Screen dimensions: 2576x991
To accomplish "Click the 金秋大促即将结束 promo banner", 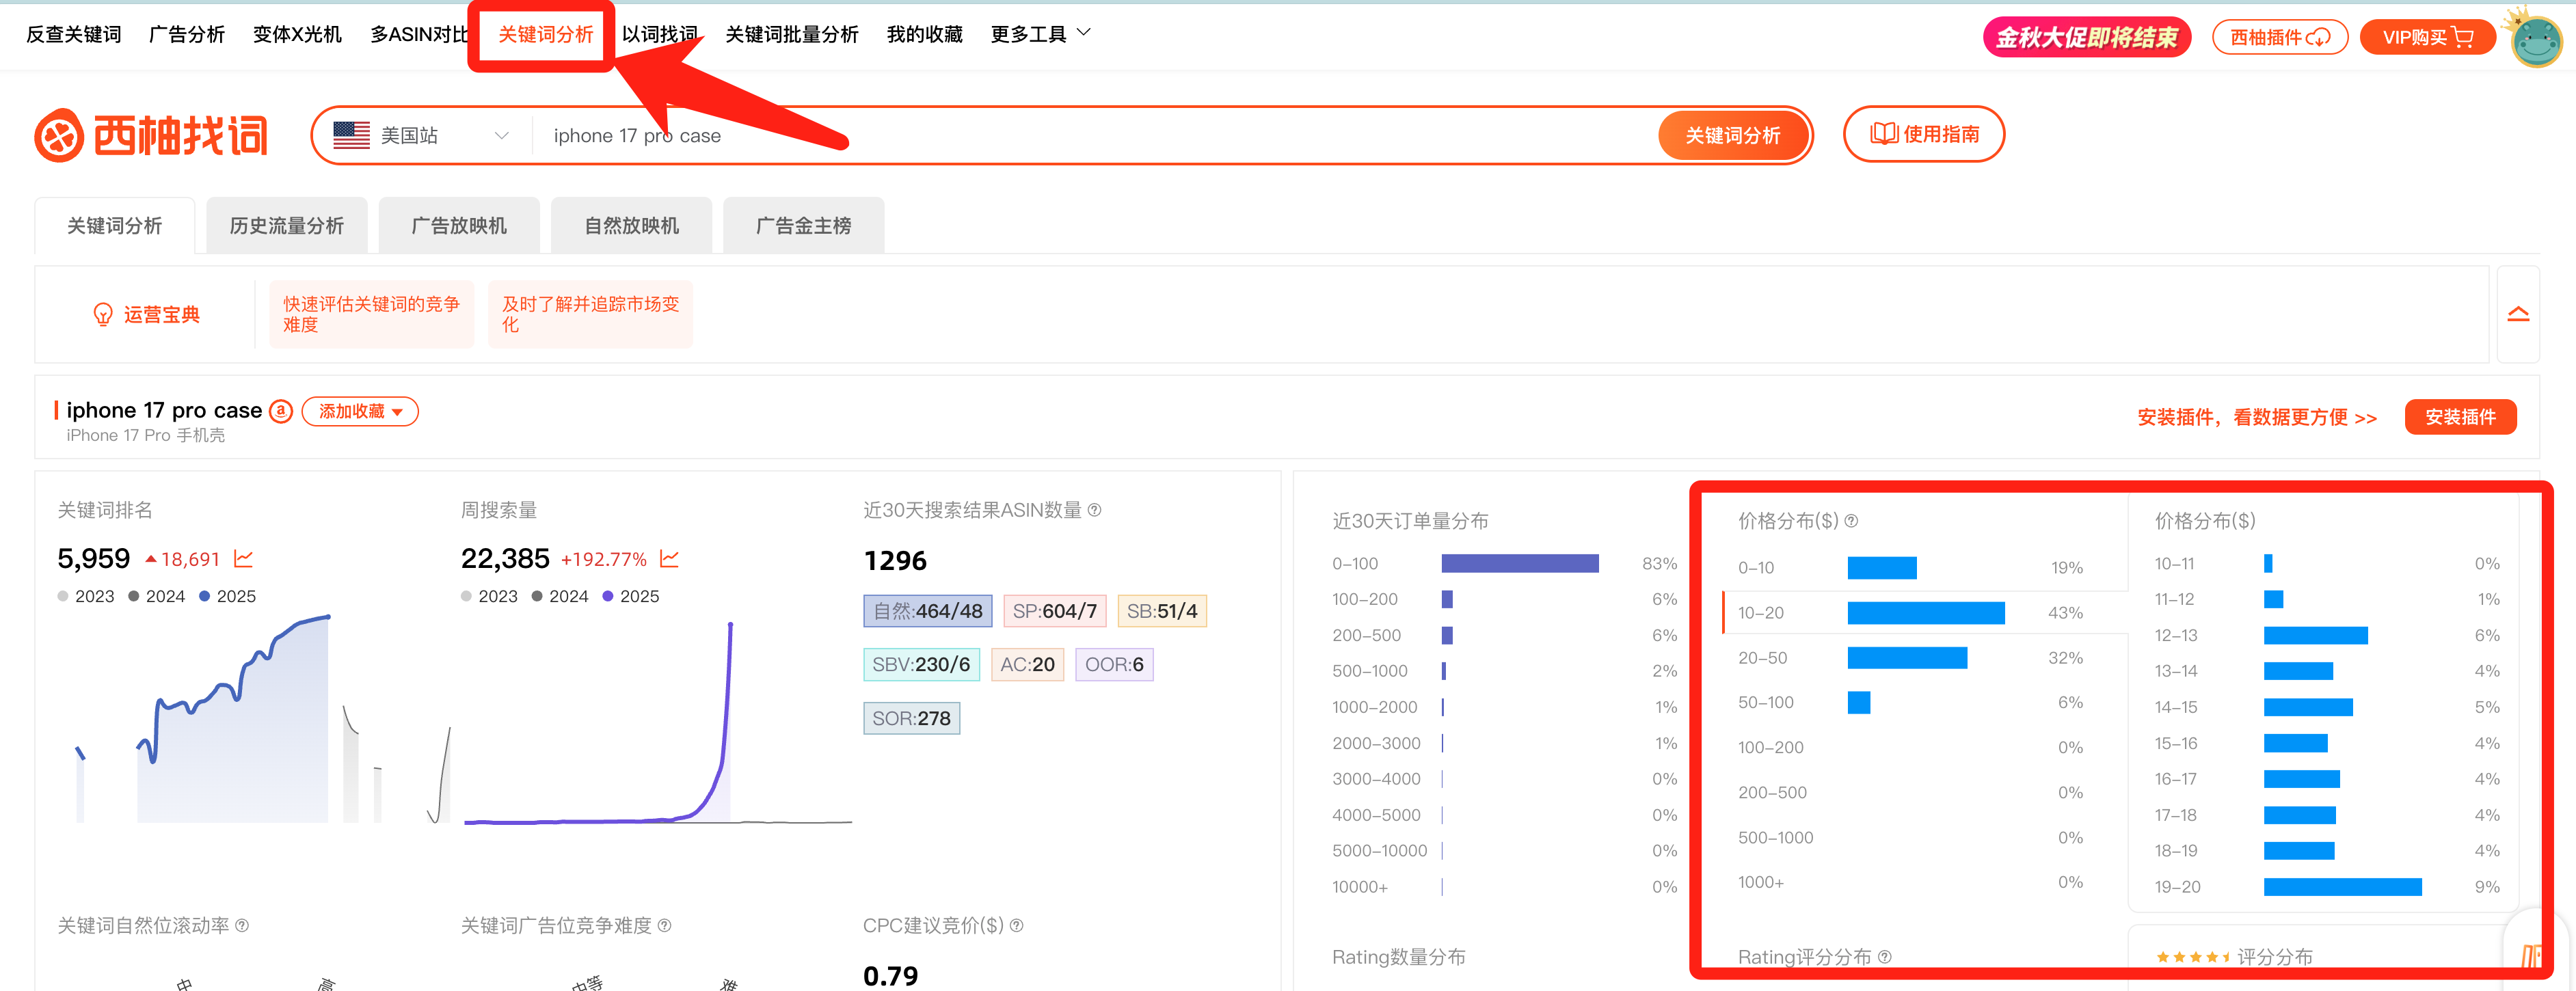I will click(x=2087, y=37).
